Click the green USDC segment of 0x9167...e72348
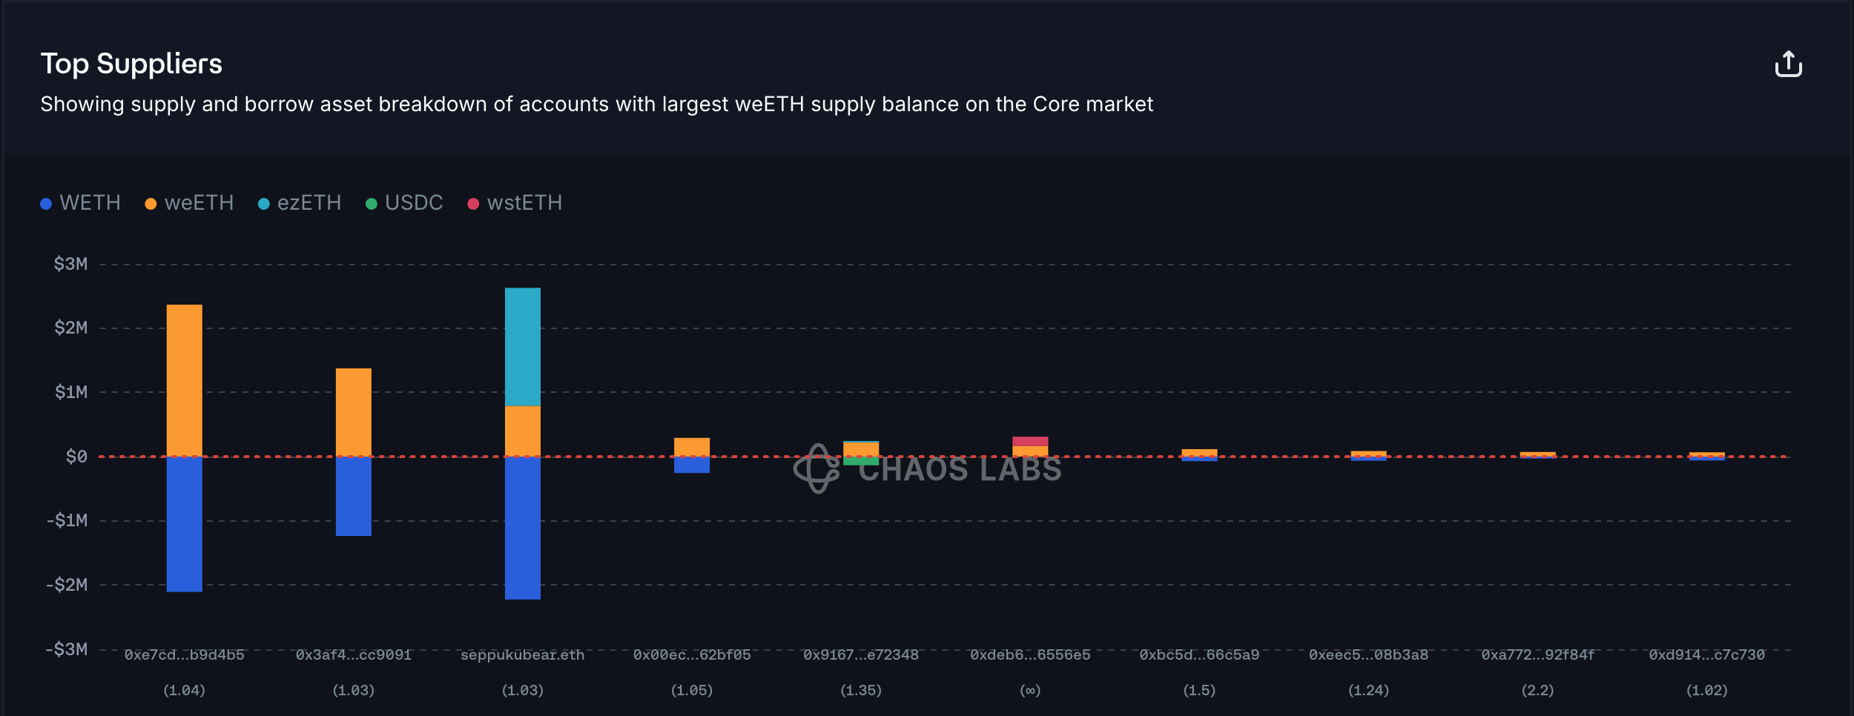 tap(860, 461)
